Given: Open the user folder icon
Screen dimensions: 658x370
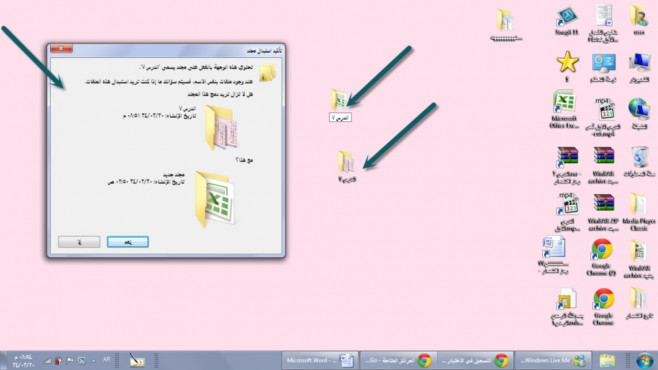Looking at the screenshot, I should pos(638,20).
